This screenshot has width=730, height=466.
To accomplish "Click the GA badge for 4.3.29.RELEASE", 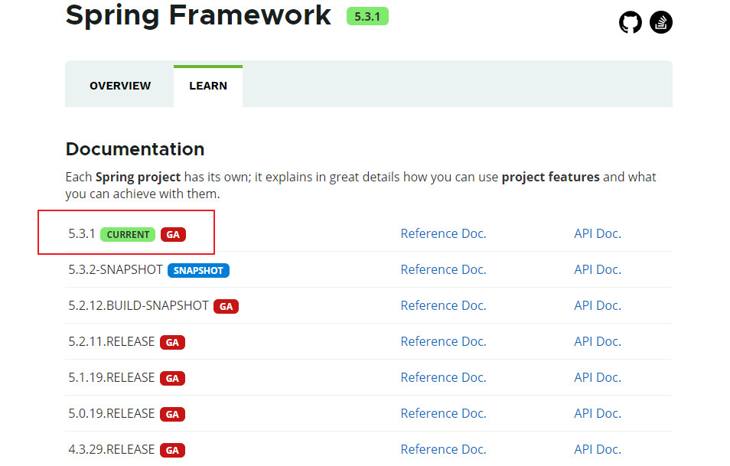I will (x=172, y=450).
